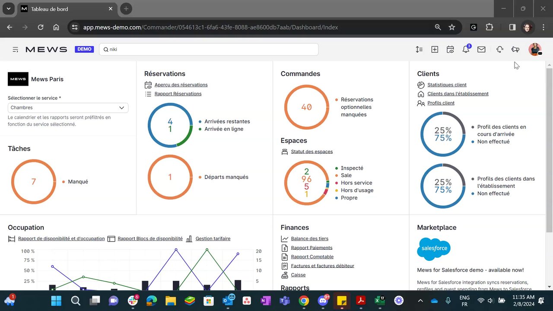Bookmark page with the star icon
This screenshot has width=553, height=311.
452,27
